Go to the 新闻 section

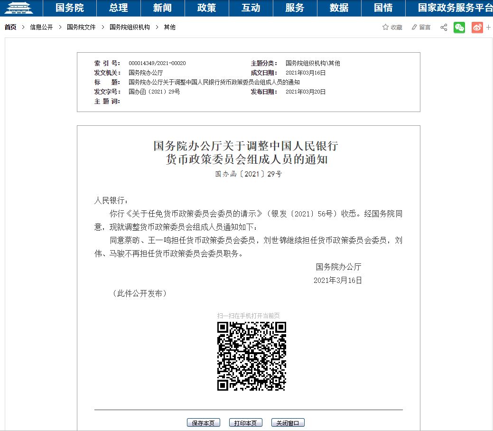[162, 8]
